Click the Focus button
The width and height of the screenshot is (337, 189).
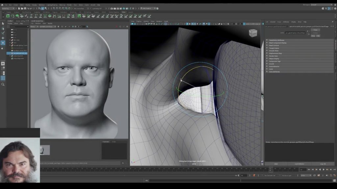315,30
